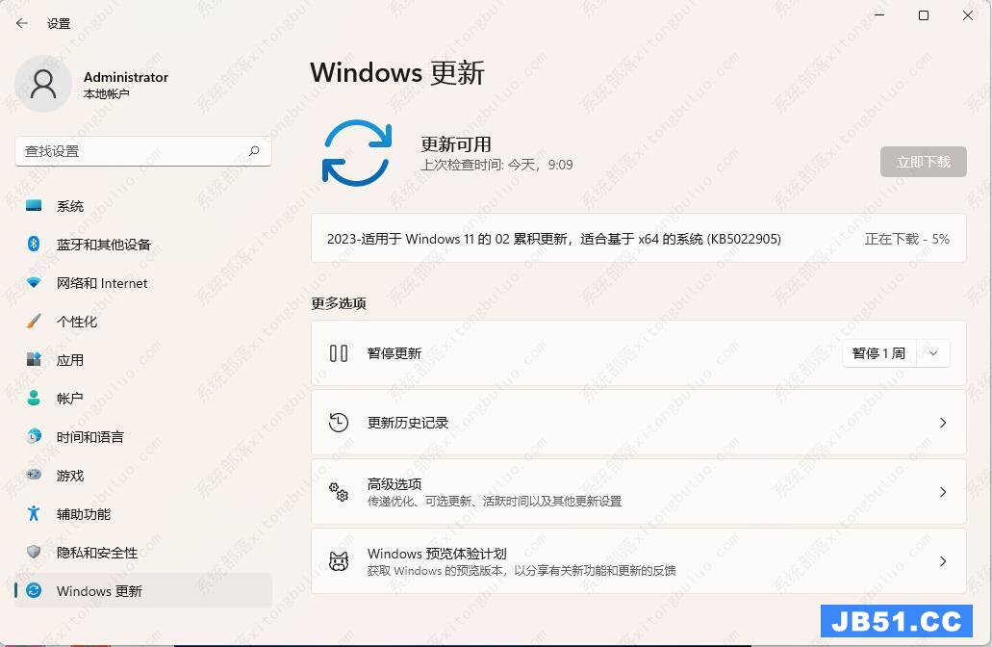Viewport: 992px width, 647px height.
Task: Click the 暂停 1 周 button
Action: pos(878,353)
